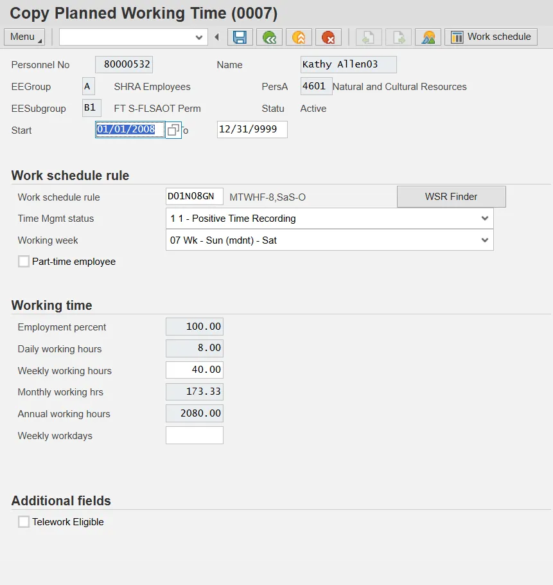The height and width of the screenshot is (585, 553).
Task: Expand the Working week dropdown
Action: tap(484, 240)
